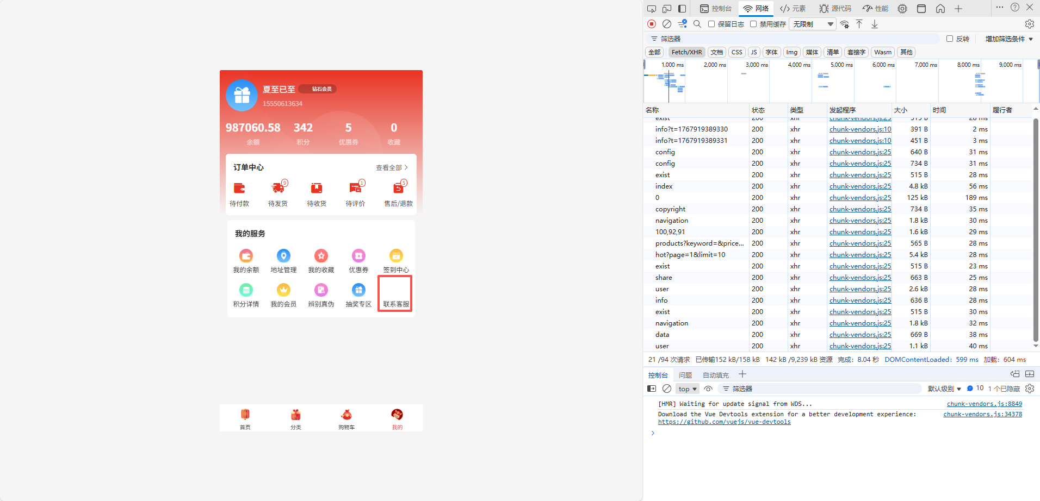Export HAR file with download arrow

tap(875, 24)
